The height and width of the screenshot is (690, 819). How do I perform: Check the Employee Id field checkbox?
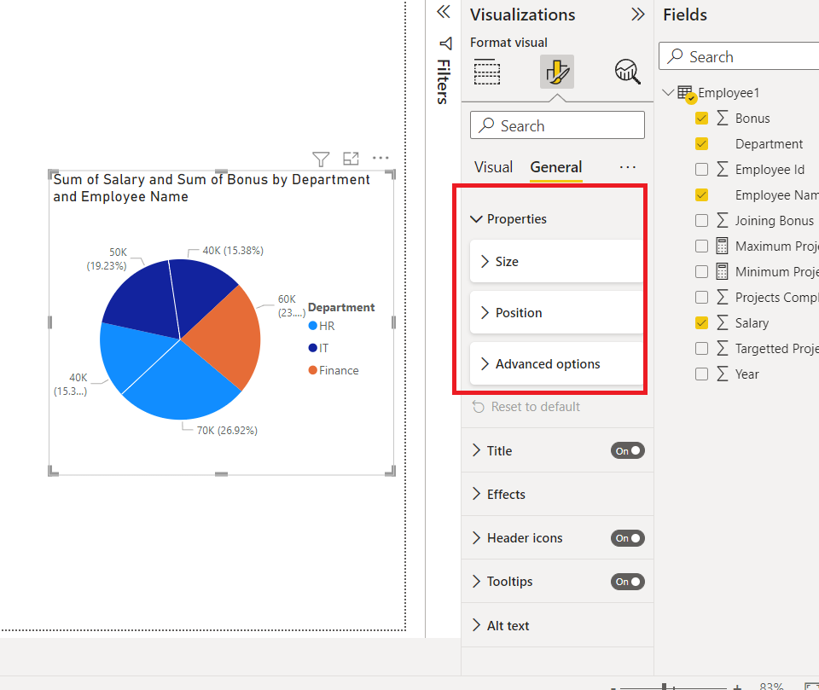pos(701,169)
